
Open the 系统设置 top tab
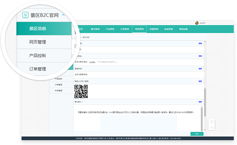point(183,29)
